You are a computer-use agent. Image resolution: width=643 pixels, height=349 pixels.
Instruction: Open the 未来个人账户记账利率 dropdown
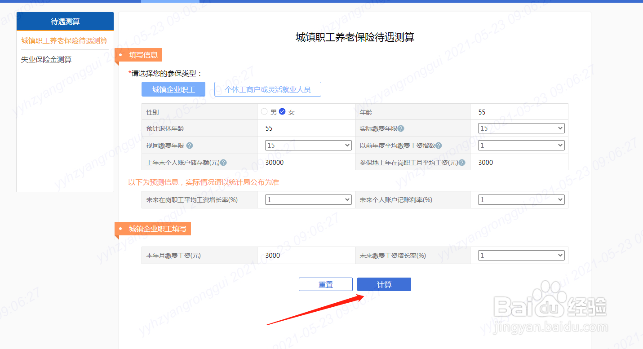[x=521, y=200]
